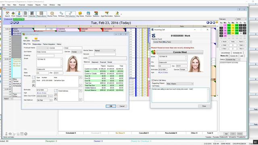
Task: Open the Search tool in scheduler toolbar
Action: click(7, 14)
